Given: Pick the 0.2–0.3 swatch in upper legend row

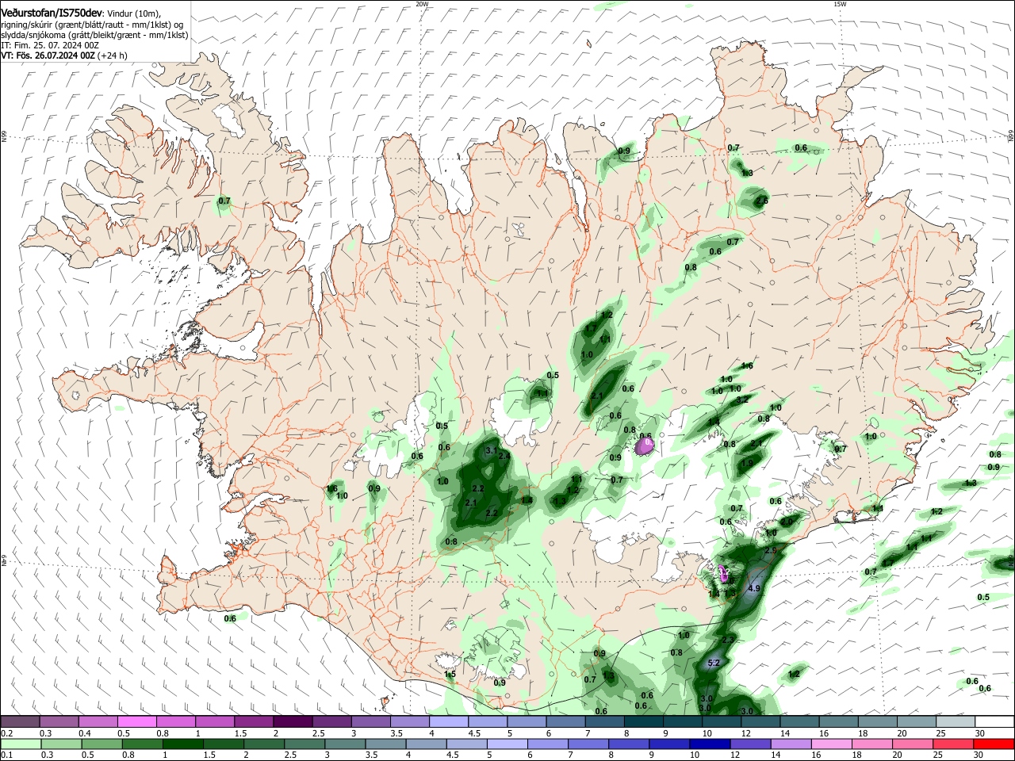Looking at the screenshot, I should pyautogui.click(x=19, y=722).
